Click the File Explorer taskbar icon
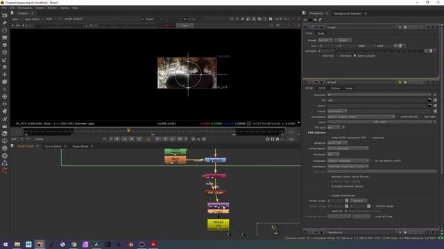The width and height of the screenshot is (444, 249). tap(17, 244)
